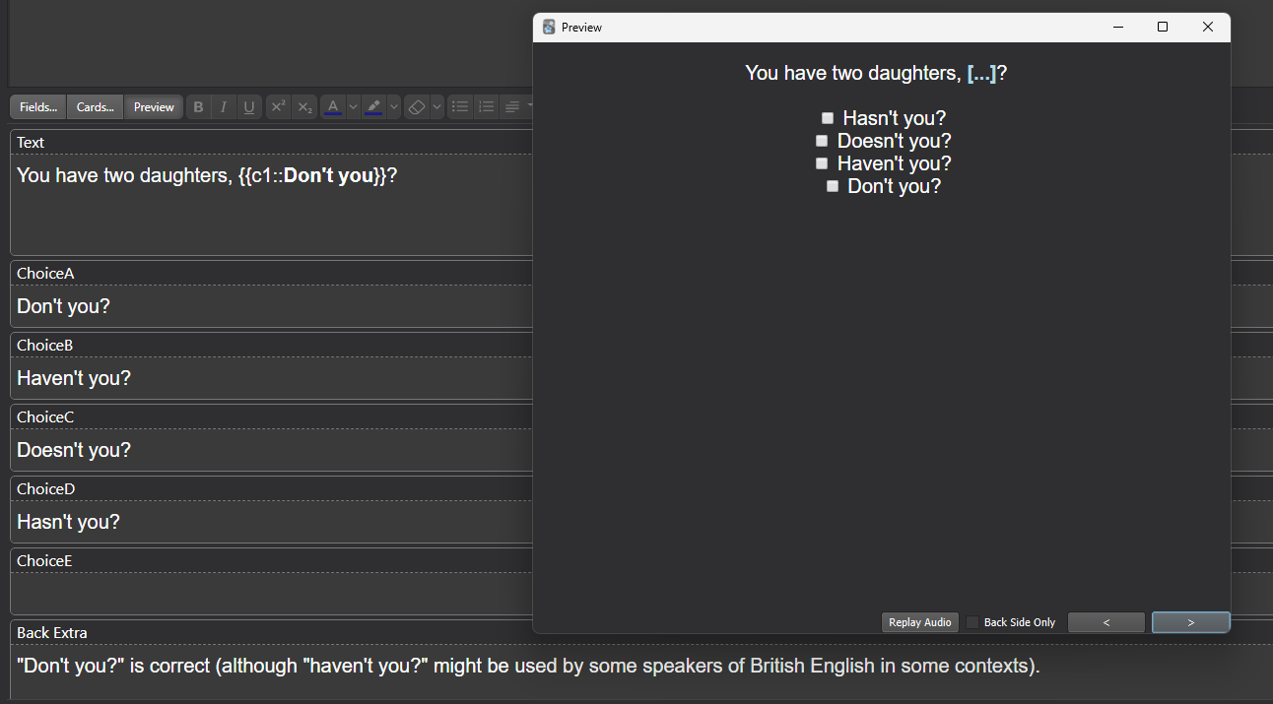
Task: Click the ChoiceA field label
Action: 45,274
